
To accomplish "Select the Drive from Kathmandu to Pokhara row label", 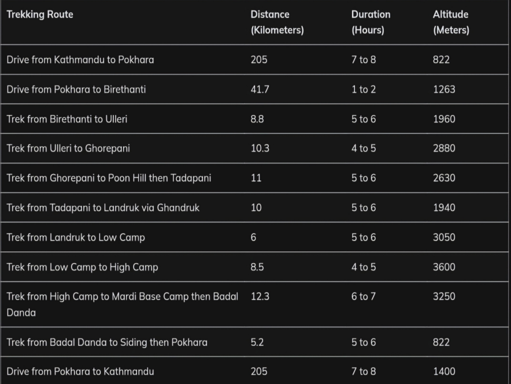I will (x=80, y=60).
